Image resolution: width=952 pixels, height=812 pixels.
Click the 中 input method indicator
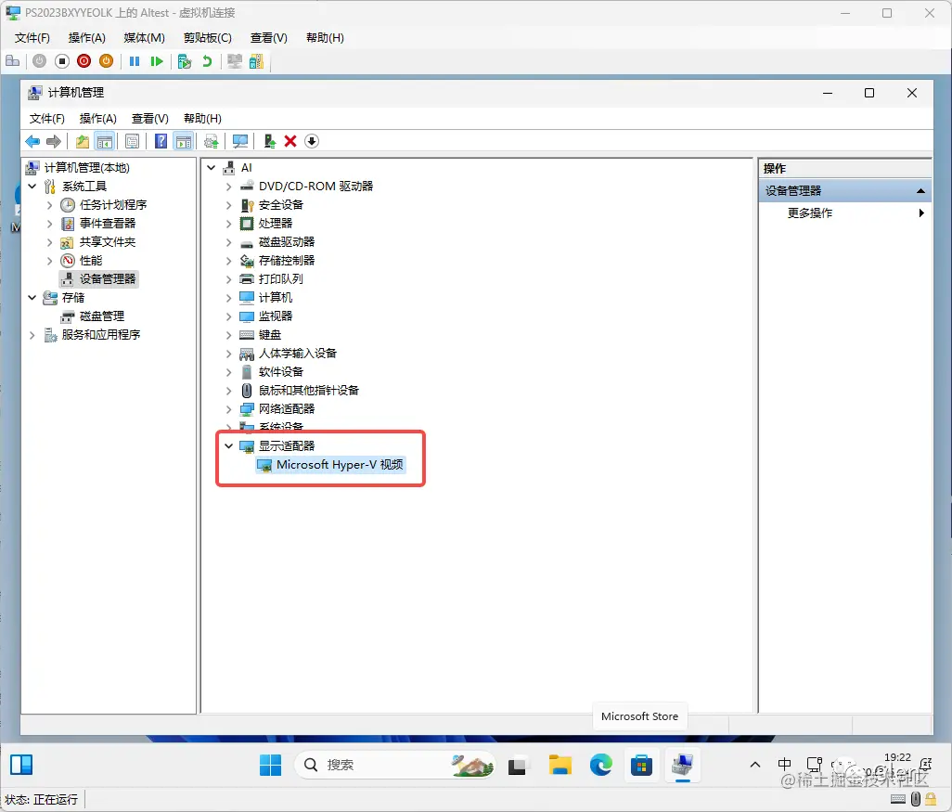784,765
